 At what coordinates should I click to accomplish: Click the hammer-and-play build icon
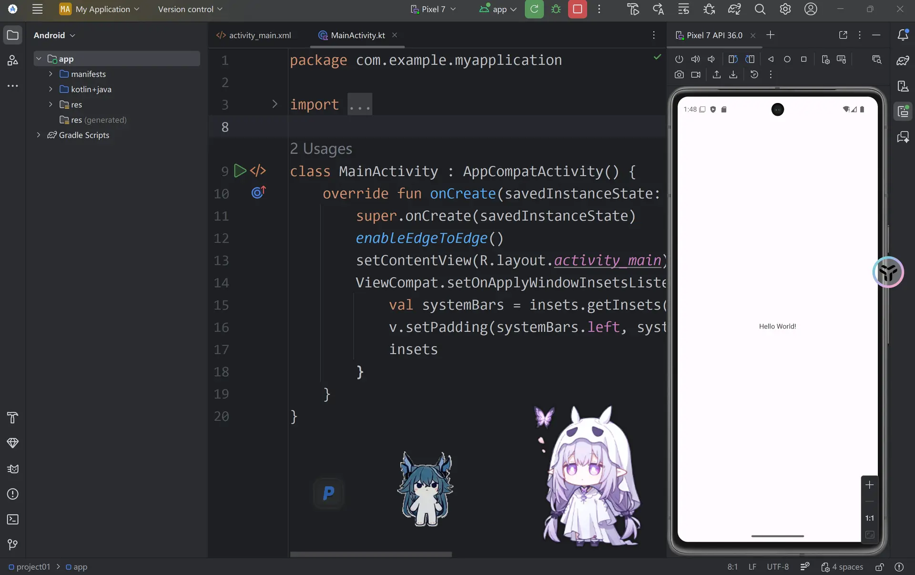(633, 9)
